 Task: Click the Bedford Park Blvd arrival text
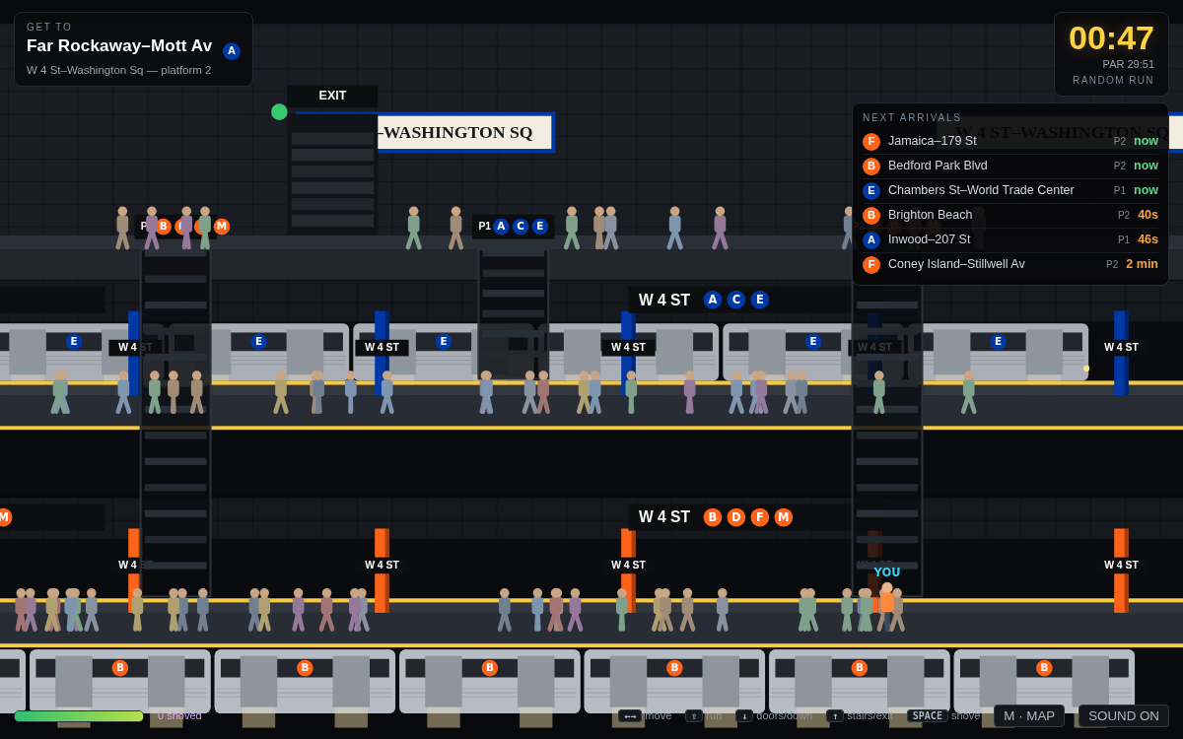coord(938,166)
